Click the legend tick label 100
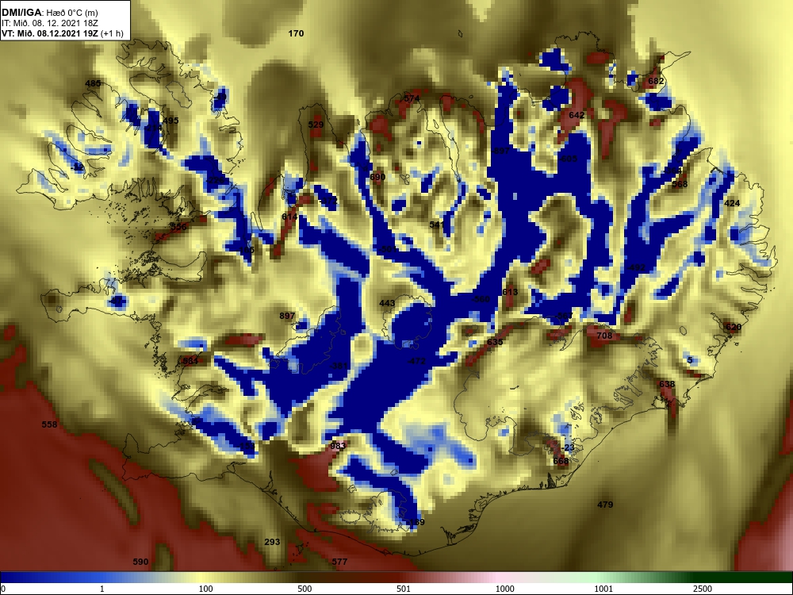The image size is (793, 595). (x=206, y=589)
